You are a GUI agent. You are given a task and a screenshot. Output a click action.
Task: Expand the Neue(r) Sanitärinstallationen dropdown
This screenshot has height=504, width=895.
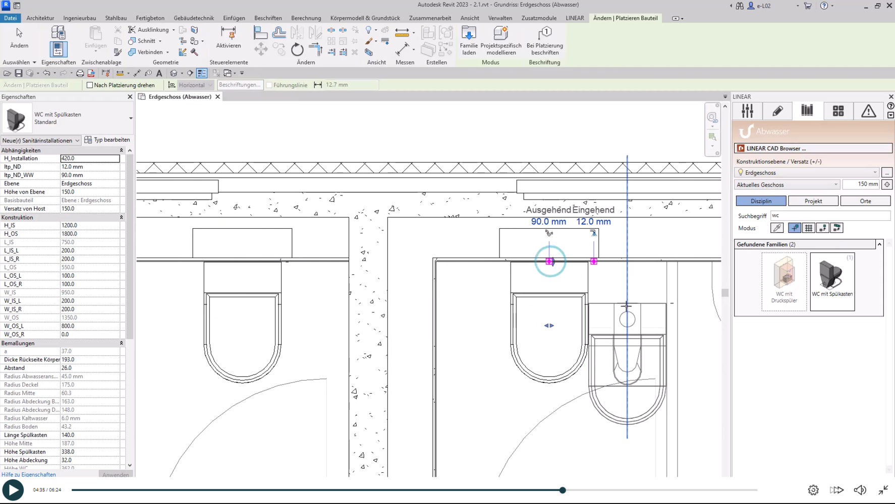pyautogui.click(x=41, y=141)
